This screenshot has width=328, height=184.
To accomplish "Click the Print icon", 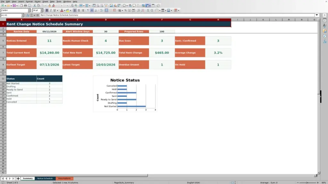I will [x=25, y=5].
